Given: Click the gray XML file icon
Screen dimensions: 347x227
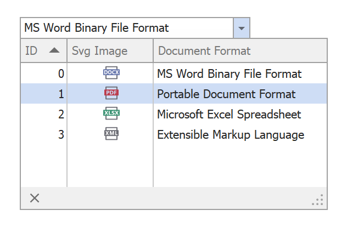Looking at the screenshot, I should [111, 134].
